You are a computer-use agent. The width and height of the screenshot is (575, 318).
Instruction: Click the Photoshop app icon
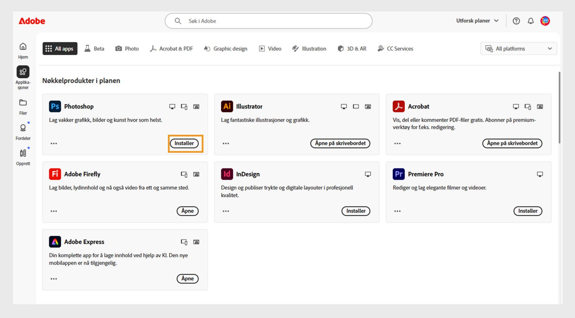pyautogui.click(x=55, y=106)
